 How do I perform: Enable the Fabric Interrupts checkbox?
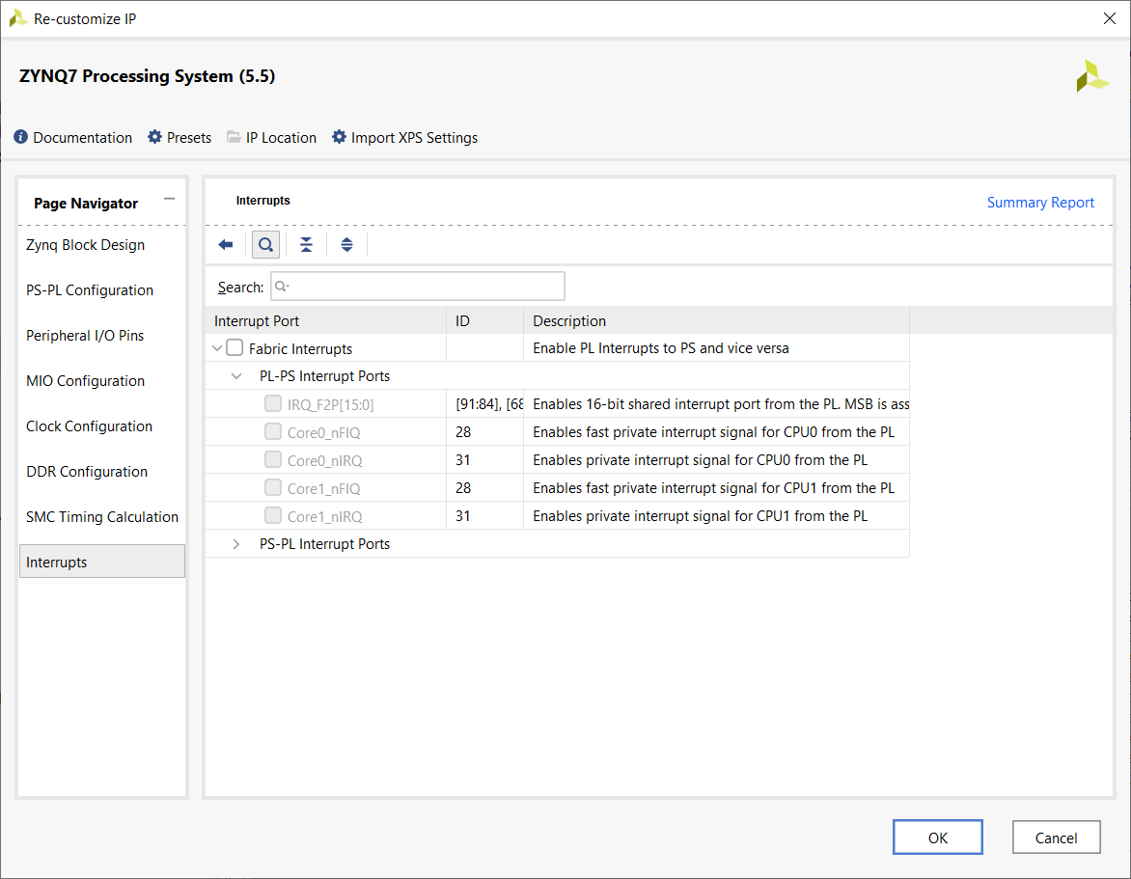(234, 348)
